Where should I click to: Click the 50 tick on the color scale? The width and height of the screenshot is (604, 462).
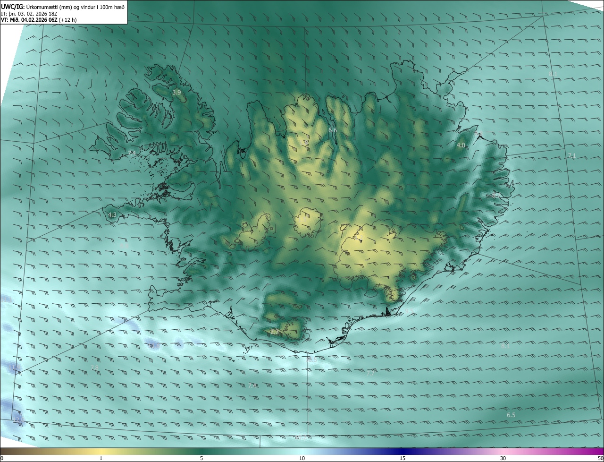click(x=600, y=458)
